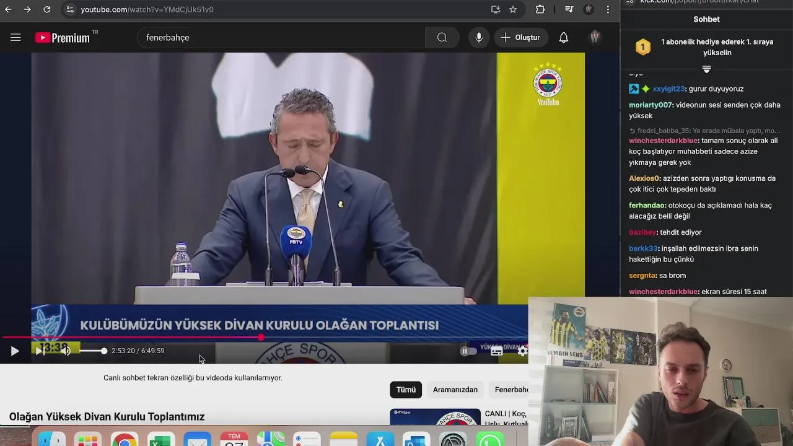
Task: Go forward in browser history
Action: coord(27,9)
